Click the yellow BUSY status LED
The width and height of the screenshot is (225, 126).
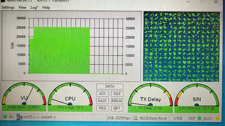click(217, 119)
